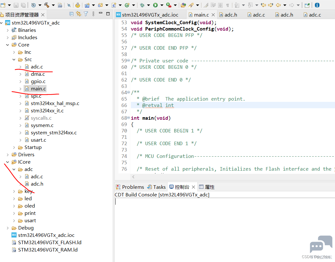The height and width of the screenshot is (262, 335).
Task: Expand the Startup folder
Action: pos(14,147)
